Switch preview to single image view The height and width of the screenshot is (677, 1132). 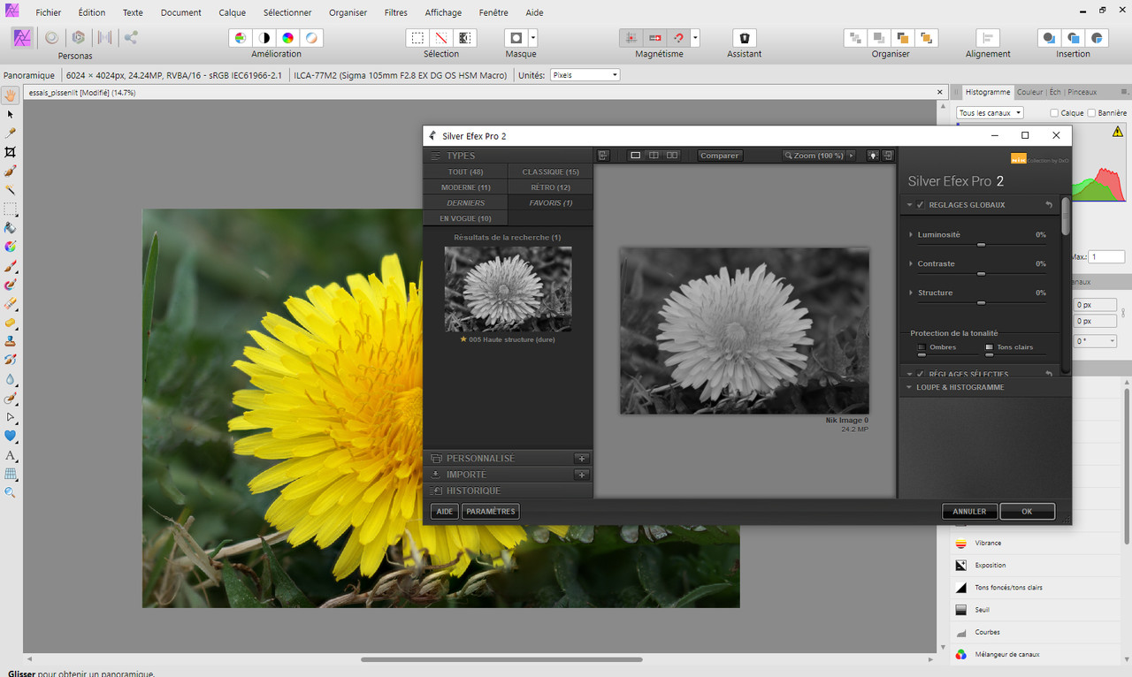[x=635, y=156]
